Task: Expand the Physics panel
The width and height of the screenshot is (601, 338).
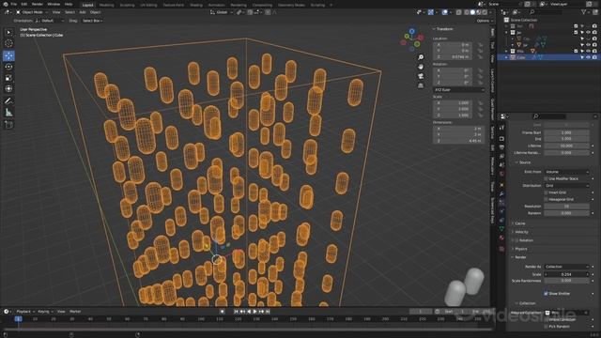Action: coord(520,249)
